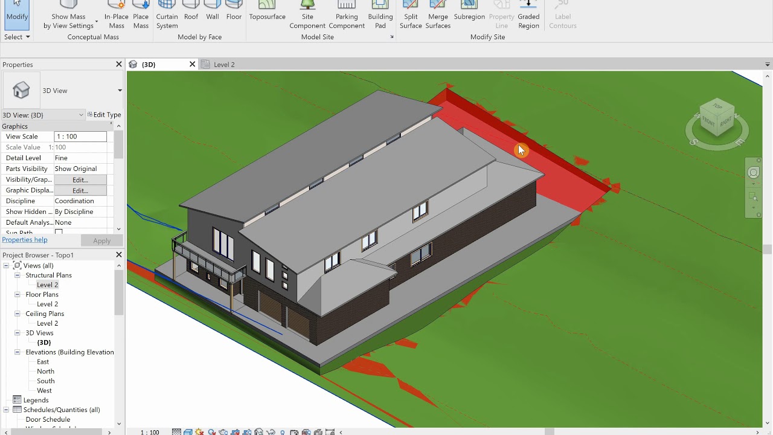Open the Select panel dropdown
The height and width of the screenshot is (435, 773).
click(x=17, y=37)
